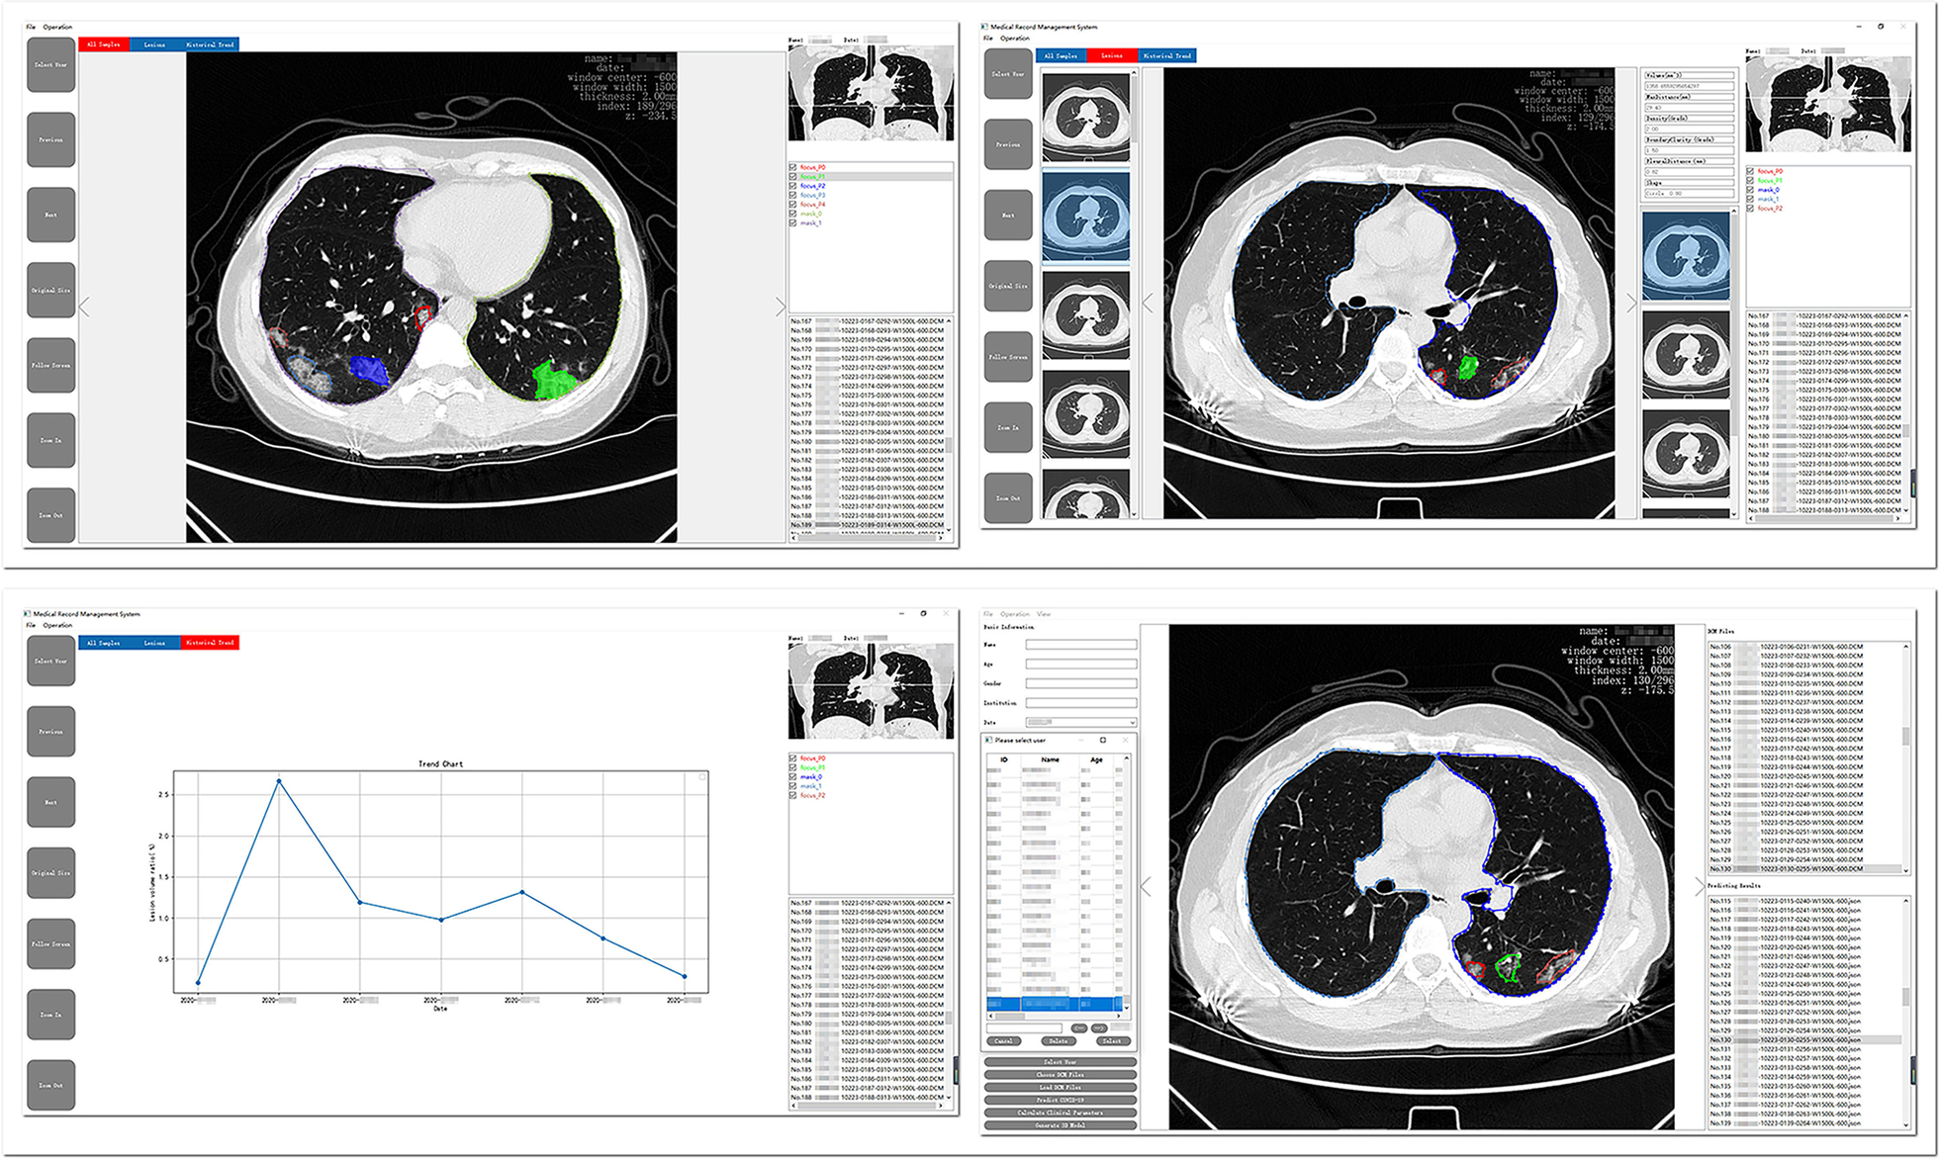1939x1159 pixels.
Task: Toggle focus_P0 checkbox in Historical Trend window
Action: pyautogui.click(x=793, y=758)
